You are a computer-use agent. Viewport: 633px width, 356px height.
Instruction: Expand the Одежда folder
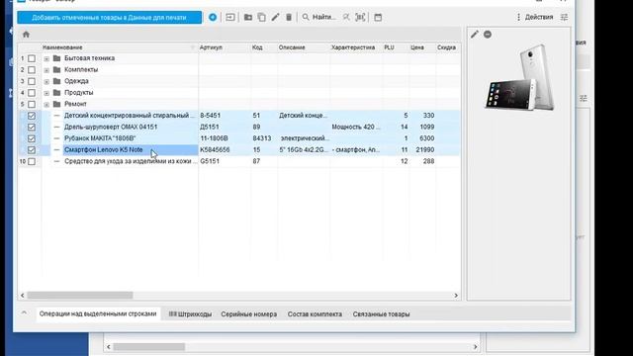(x=46, y=81)
